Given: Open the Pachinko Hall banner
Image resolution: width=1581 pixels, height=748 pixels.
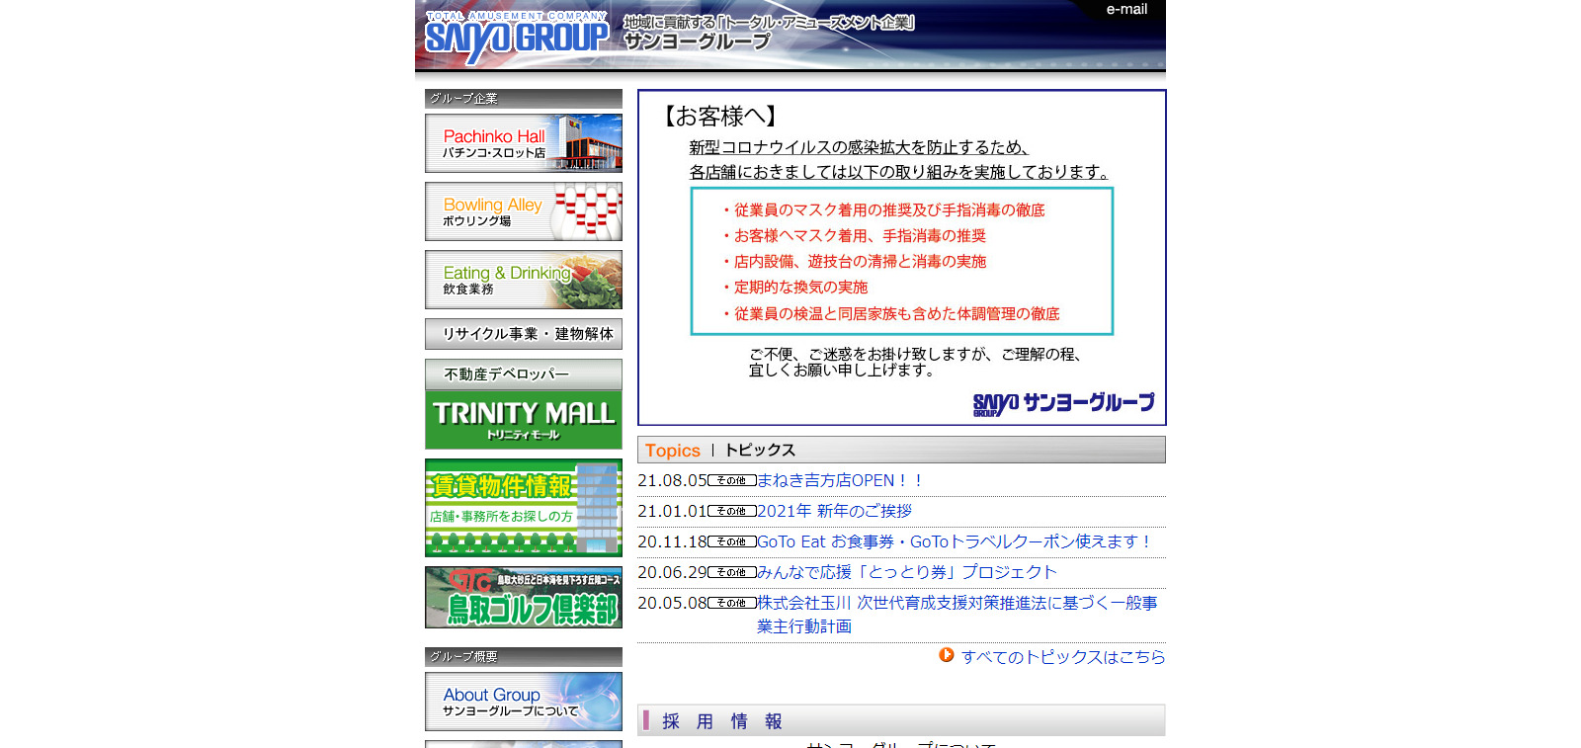Looking at the screenshot, I should (x=524, y=143).
